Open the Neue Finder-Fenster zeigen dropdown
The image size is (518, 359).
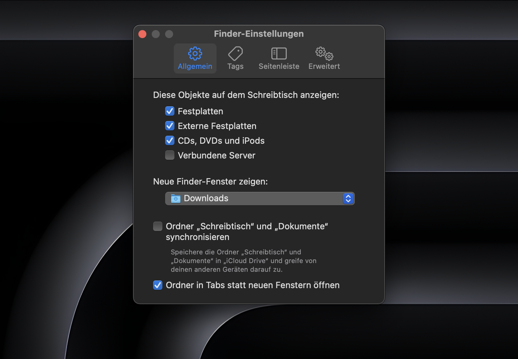point(260,198)
